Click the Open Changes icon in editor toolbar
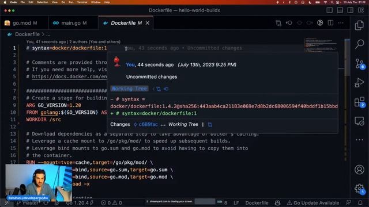This screenshot has width=369, height=207. [278, 23]
